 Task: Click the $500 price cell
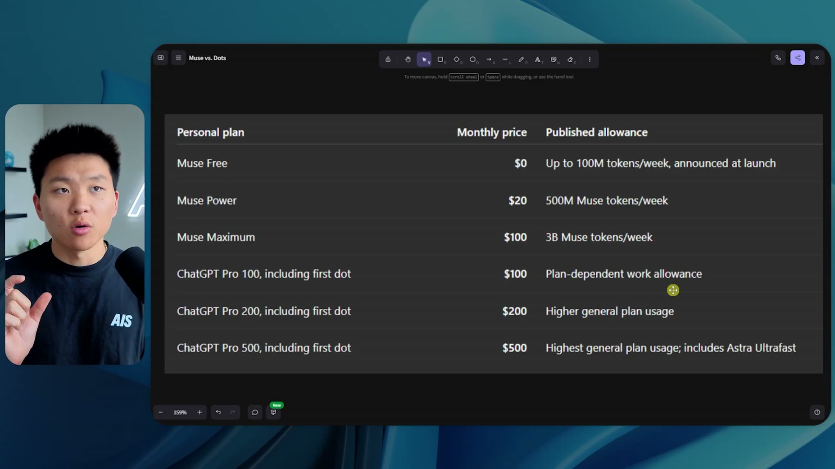point(514,348)
